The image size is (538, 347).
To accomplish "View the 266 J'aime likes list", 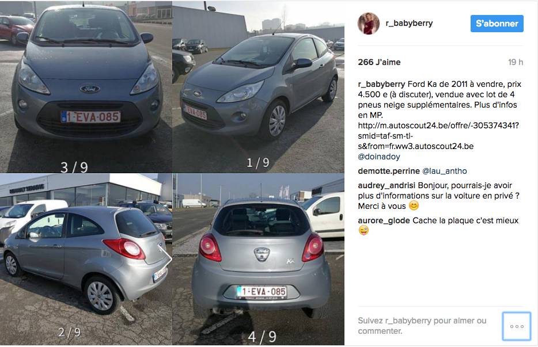I will pos(379,62).
